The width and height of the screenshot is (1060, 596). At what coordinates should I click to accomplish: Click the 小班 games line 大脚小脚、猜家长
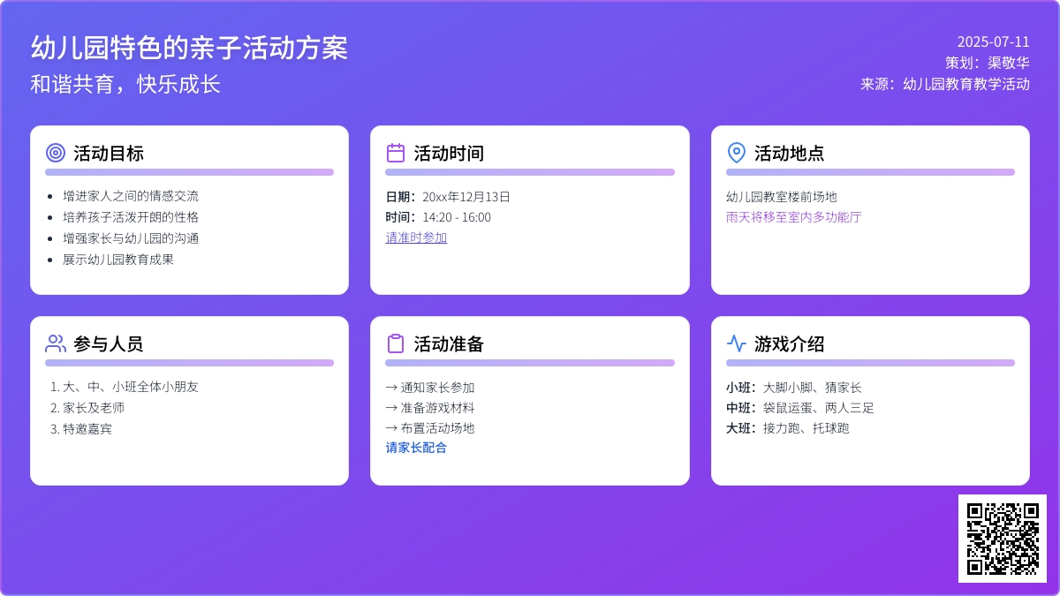[x=794, y=388]
